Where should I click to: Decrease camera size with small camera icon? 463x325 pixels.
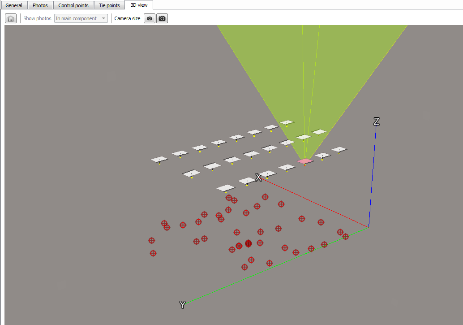150,18
